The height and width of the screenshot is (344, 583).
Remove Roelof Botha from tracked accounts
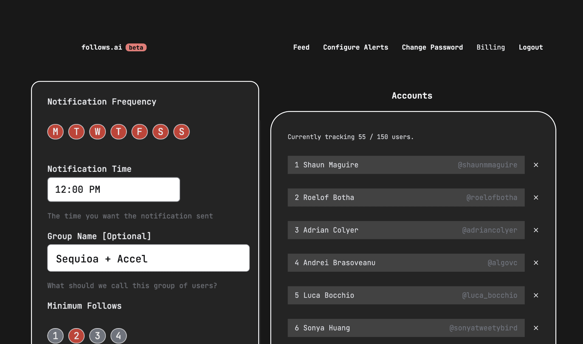coord(536,197)
